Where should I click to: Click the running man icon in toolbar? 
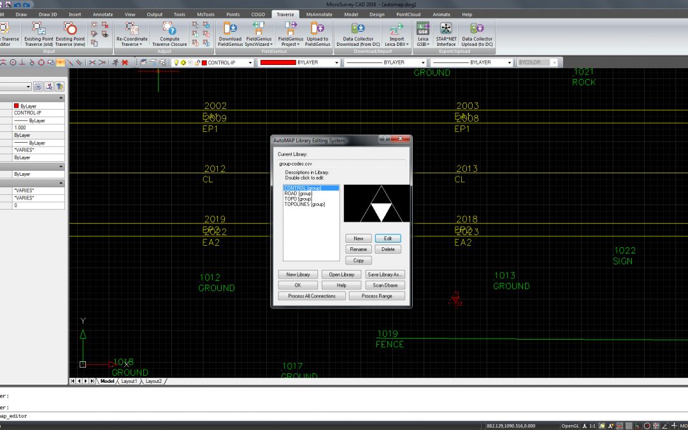115,62
